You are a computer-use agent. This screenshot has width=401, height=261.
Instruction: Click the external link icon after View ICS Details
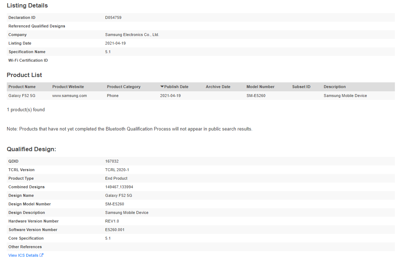click(41, 255)
